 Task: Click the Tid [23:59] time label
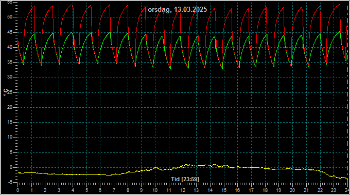(185, 179)
